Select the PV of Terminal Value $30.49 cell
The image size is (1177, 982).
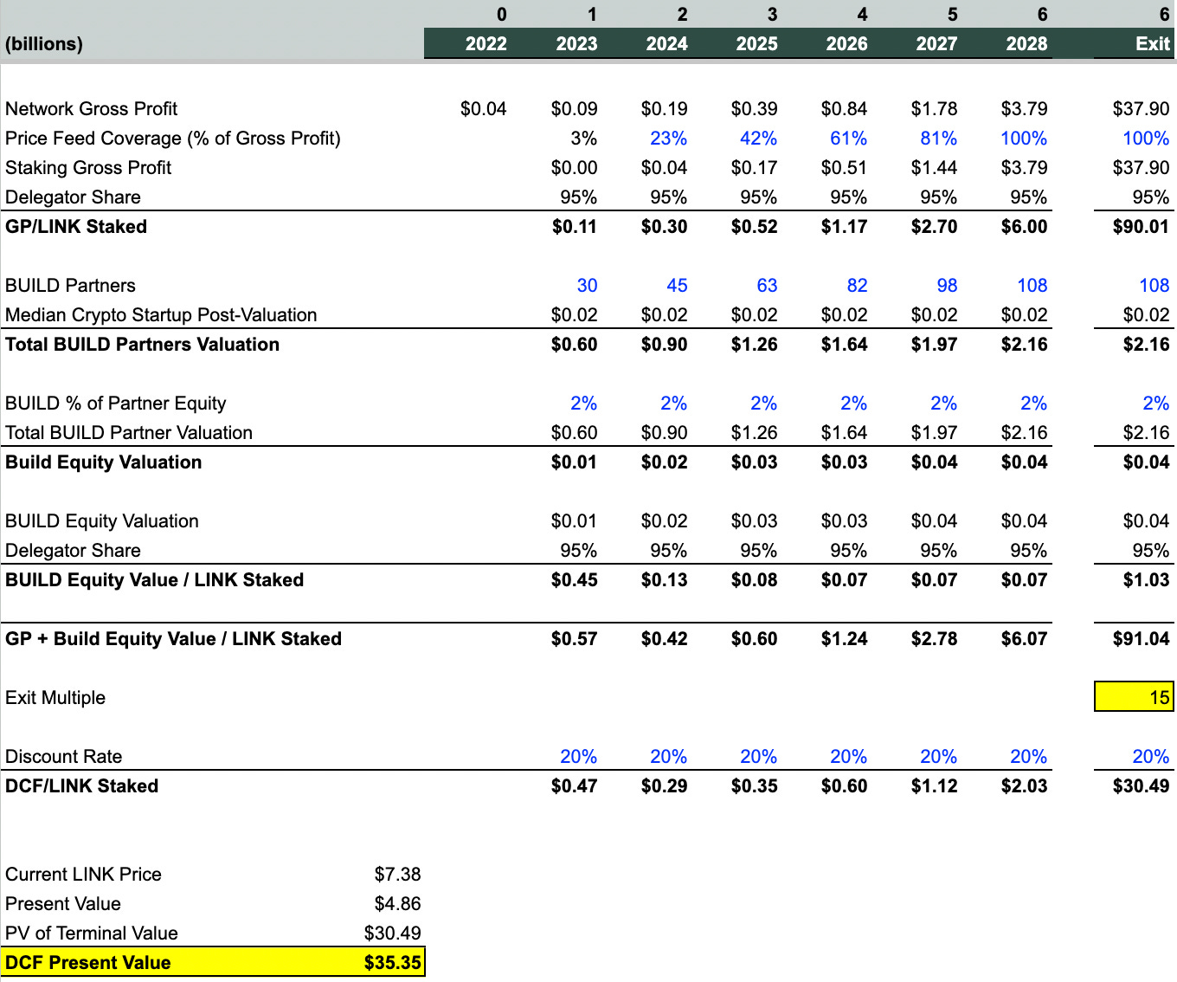392,933
